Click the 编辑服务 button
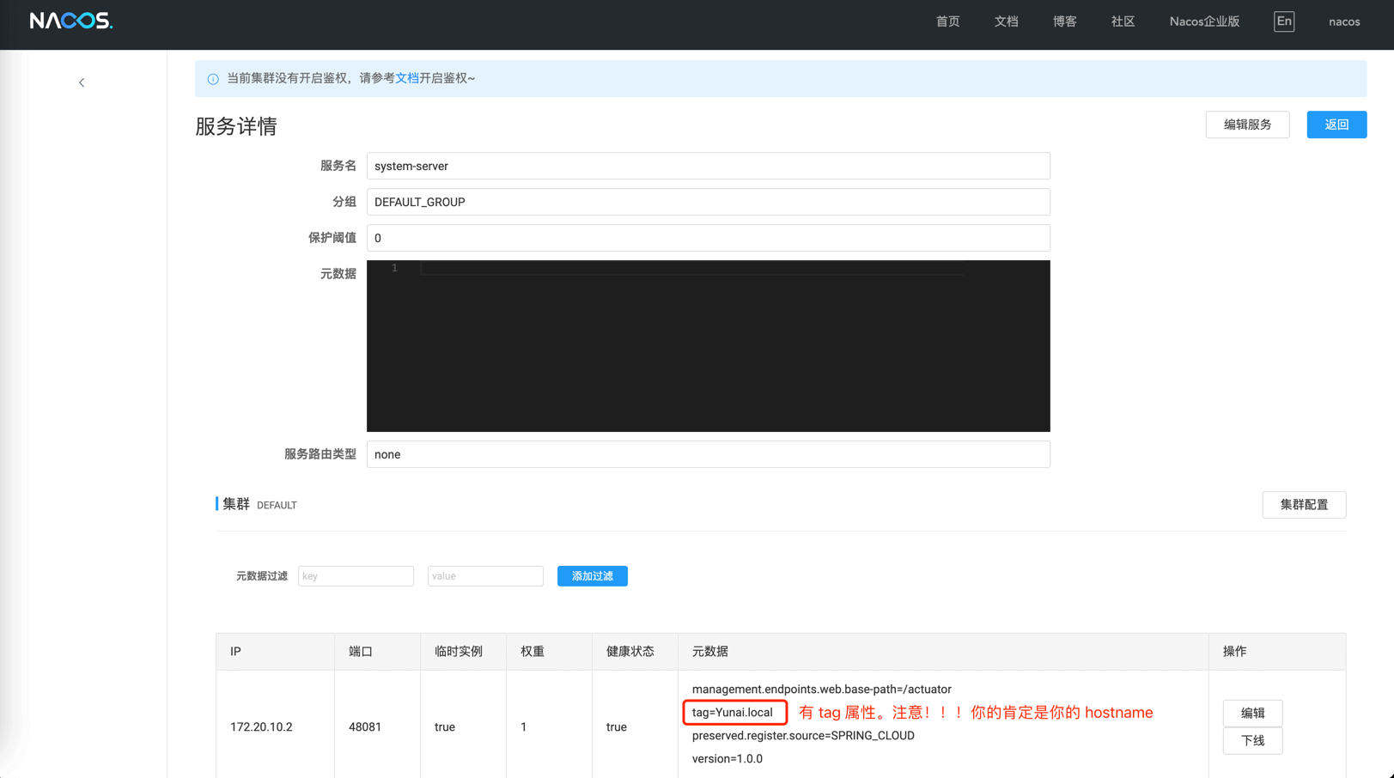This screenshot has height=778, width=1394. click(x=1247, y=125)
